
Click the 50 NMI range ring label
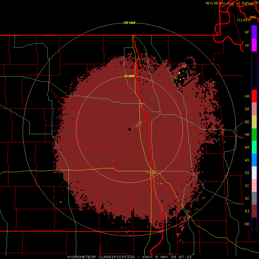coord(129,76)
